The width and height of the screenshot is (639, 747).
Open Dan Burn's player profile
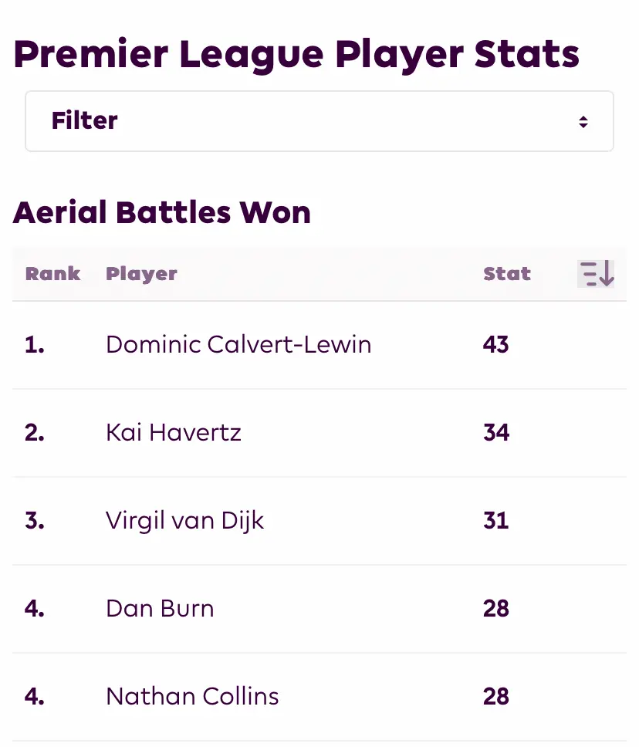[x=160, y=608]
